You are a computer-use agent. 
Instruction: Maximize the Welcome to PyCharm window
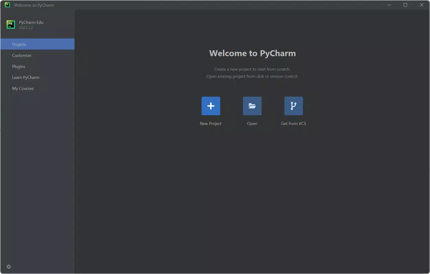(405, 5)
